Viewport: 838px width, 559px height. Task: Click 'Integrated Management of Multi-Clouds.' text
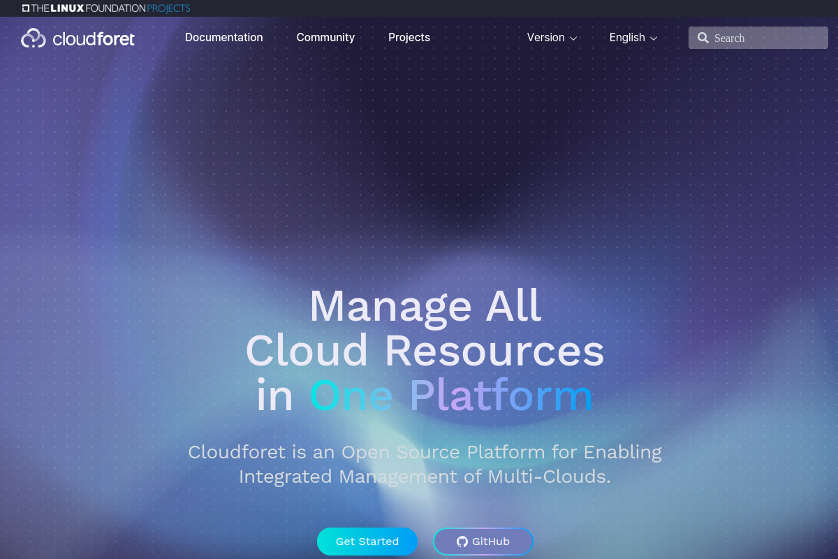click(x=425, y=477)
